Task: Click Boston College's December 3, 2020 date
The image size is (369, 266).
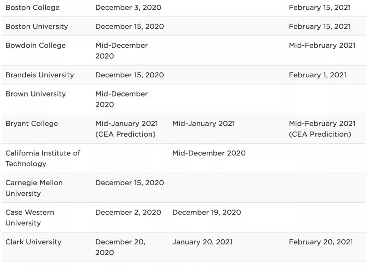Action: (x=128, y=8)
